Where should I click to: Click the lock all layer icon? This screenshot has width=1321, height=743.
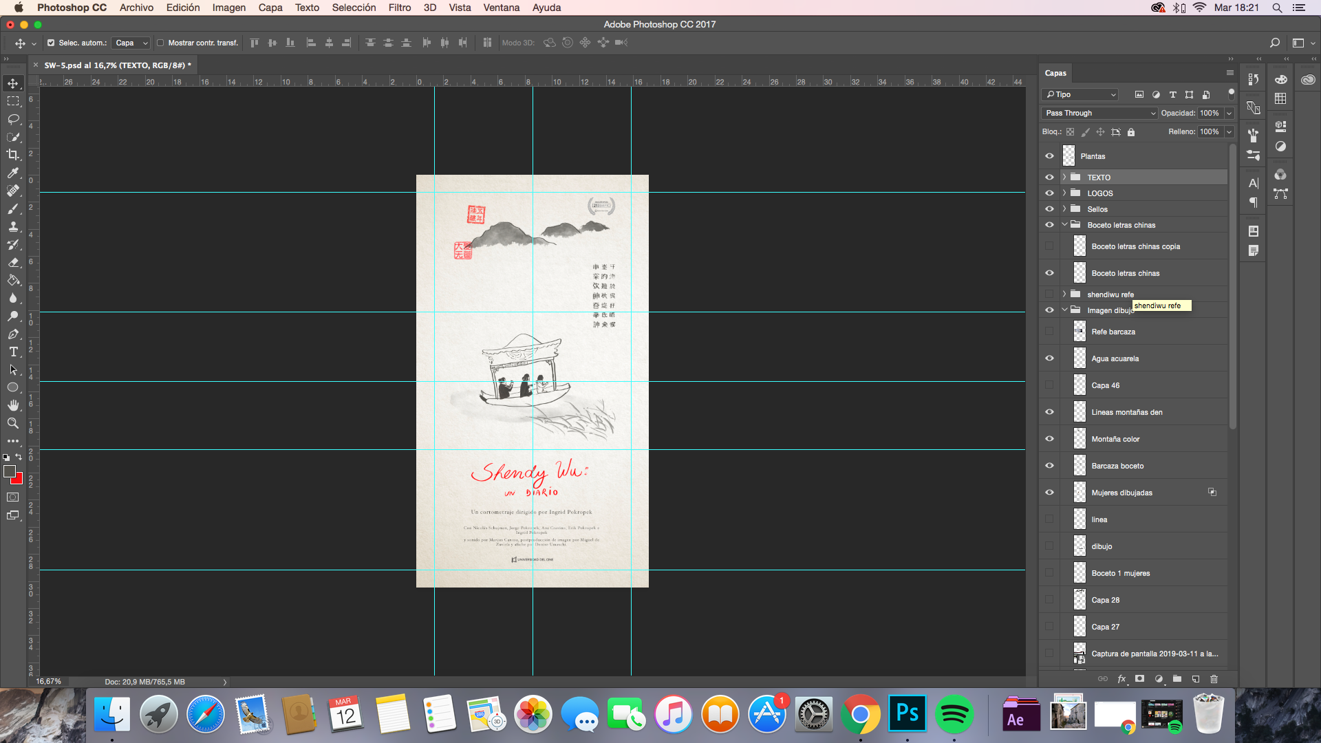(x=1131, y=132)
